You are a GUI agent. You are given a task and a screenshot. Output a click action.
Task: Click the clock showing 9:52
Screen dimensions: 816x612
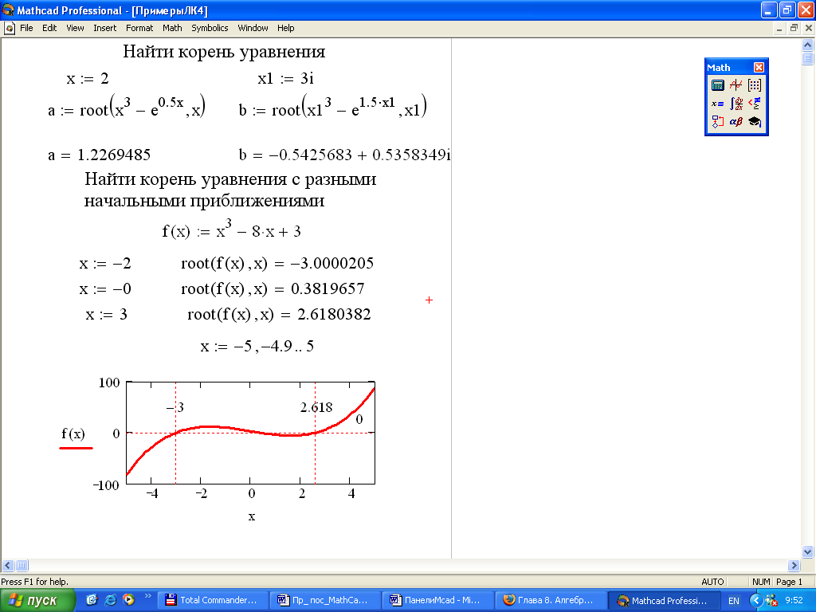click(x=794, y=601)
